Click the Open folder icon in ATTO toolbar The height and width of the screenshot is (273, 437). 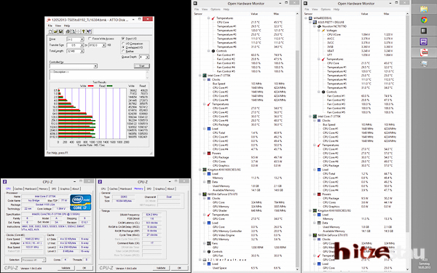pyautogui.click(x=55, y=31)
